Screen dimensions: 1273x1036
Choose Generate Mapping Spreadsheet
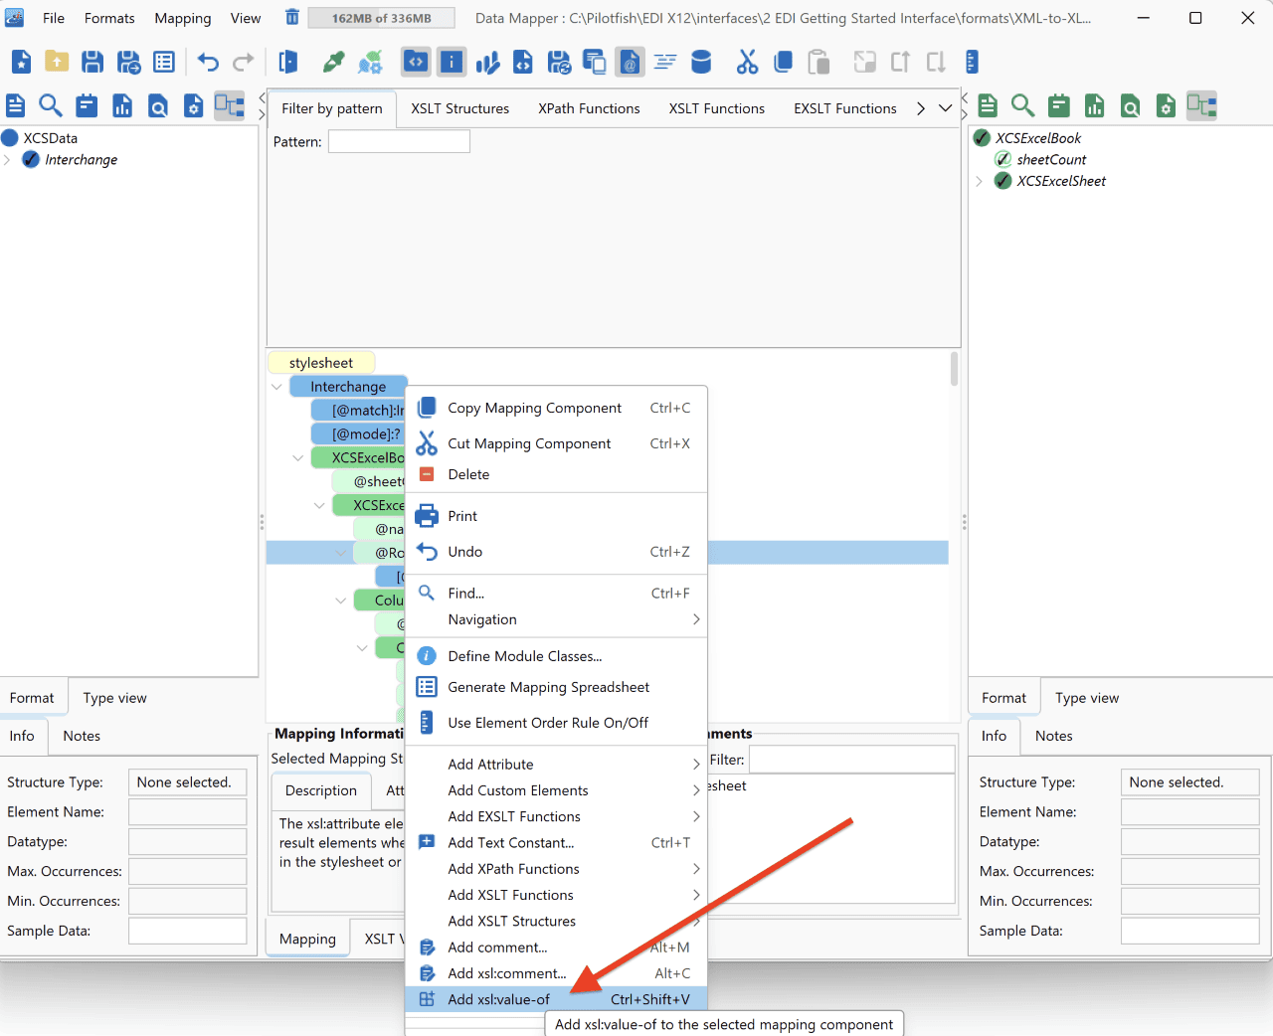pyautogui.click(x=557, y=687)
